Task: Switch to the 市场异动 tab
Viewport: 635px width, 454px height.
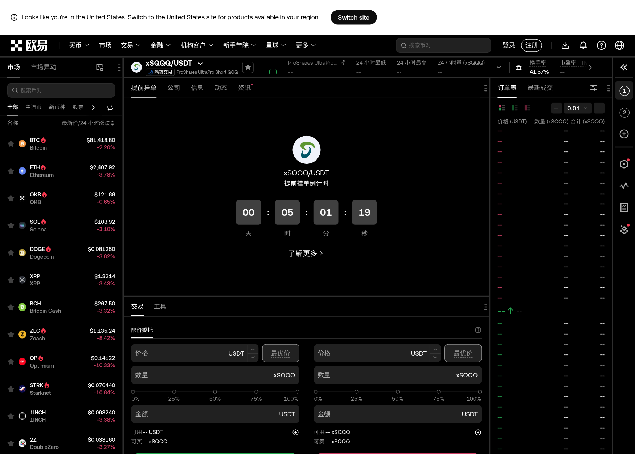Action: coord(44,67)
